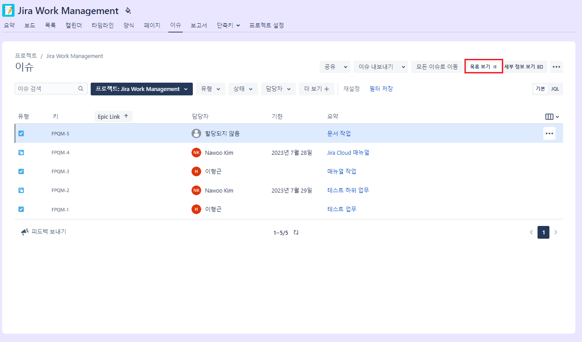Click the refresh icon next to 1~5/5
Screen dimensions: 582x342
pyautogui.click(x=296, y=233)
